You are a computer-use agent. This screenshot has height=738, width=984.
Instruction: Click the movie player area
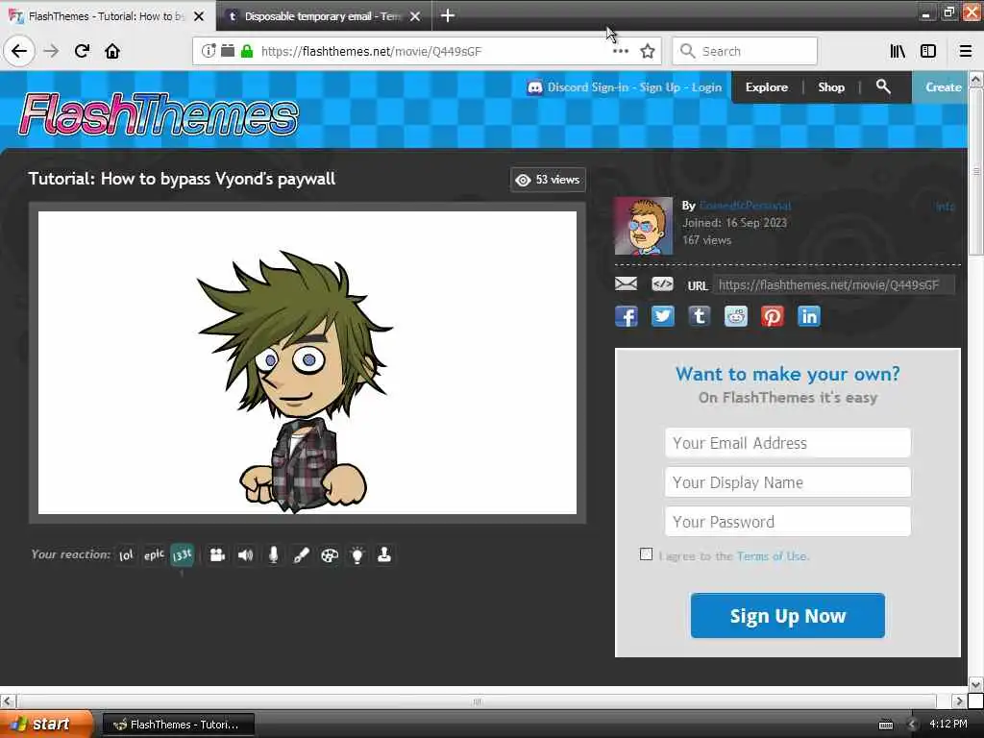tap(307, 362)
